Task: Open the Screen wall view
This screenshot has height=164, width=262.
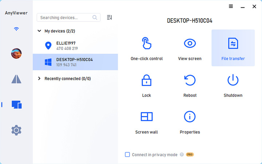Action: point(146,117)
